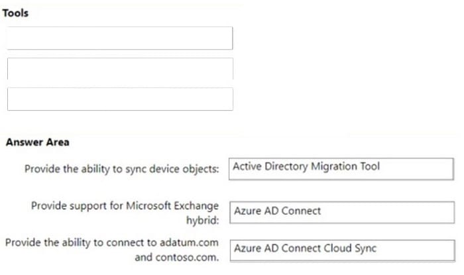
Task: Click the Answer Area heading
Action: pyautogui.click(x=38, y=142)
